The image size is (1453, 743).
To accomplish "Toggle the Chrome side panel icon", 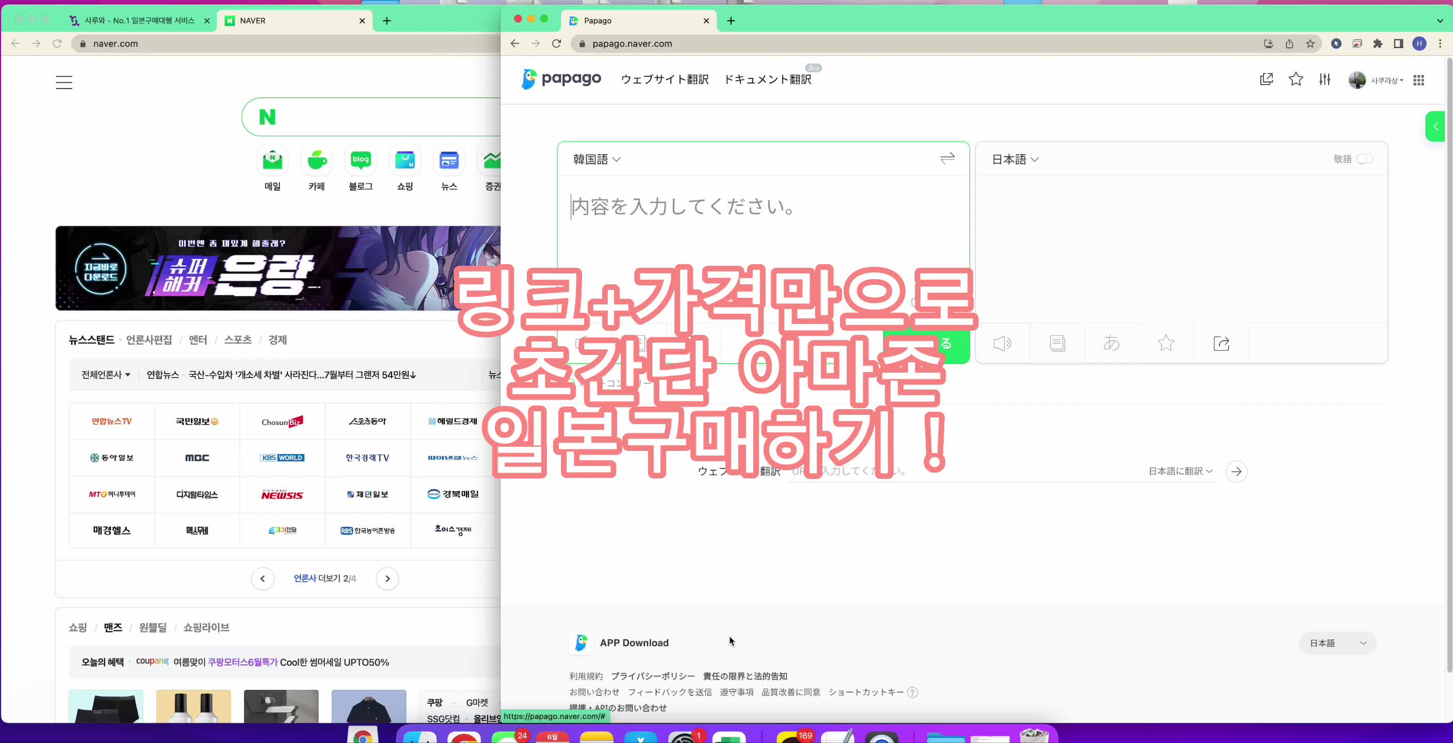I will (x=1398, y=43).
